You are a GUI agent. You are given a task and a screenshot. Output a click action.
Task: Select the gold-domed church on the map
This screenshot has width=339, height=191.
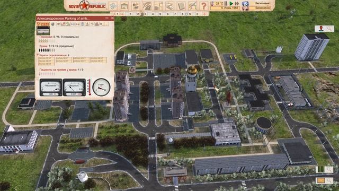(192, 79)
